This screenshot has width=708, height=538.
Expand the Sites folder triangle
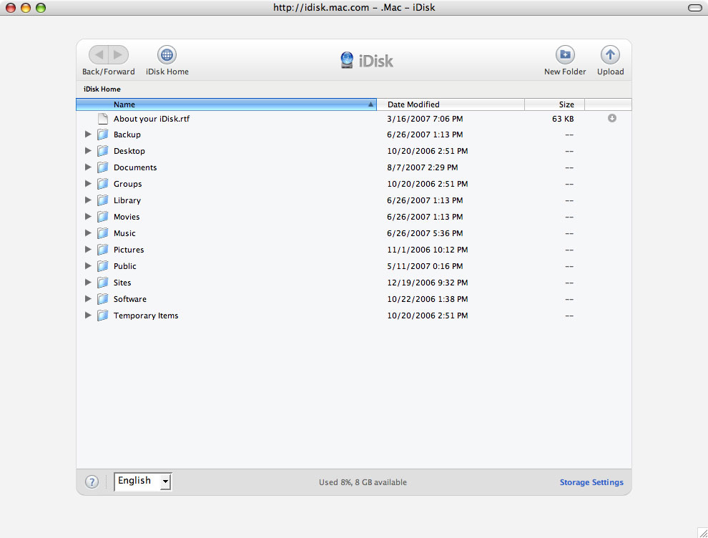click(x=88, y=283)
